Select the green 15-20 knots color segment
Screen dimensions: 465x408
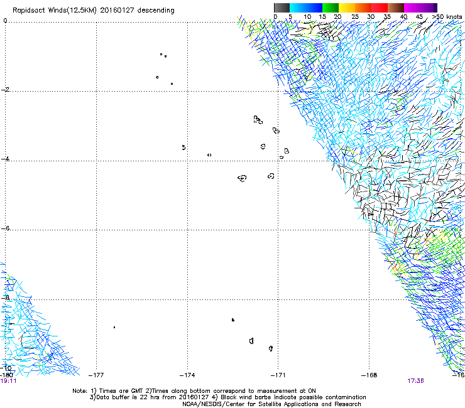[x=331, y=8]
